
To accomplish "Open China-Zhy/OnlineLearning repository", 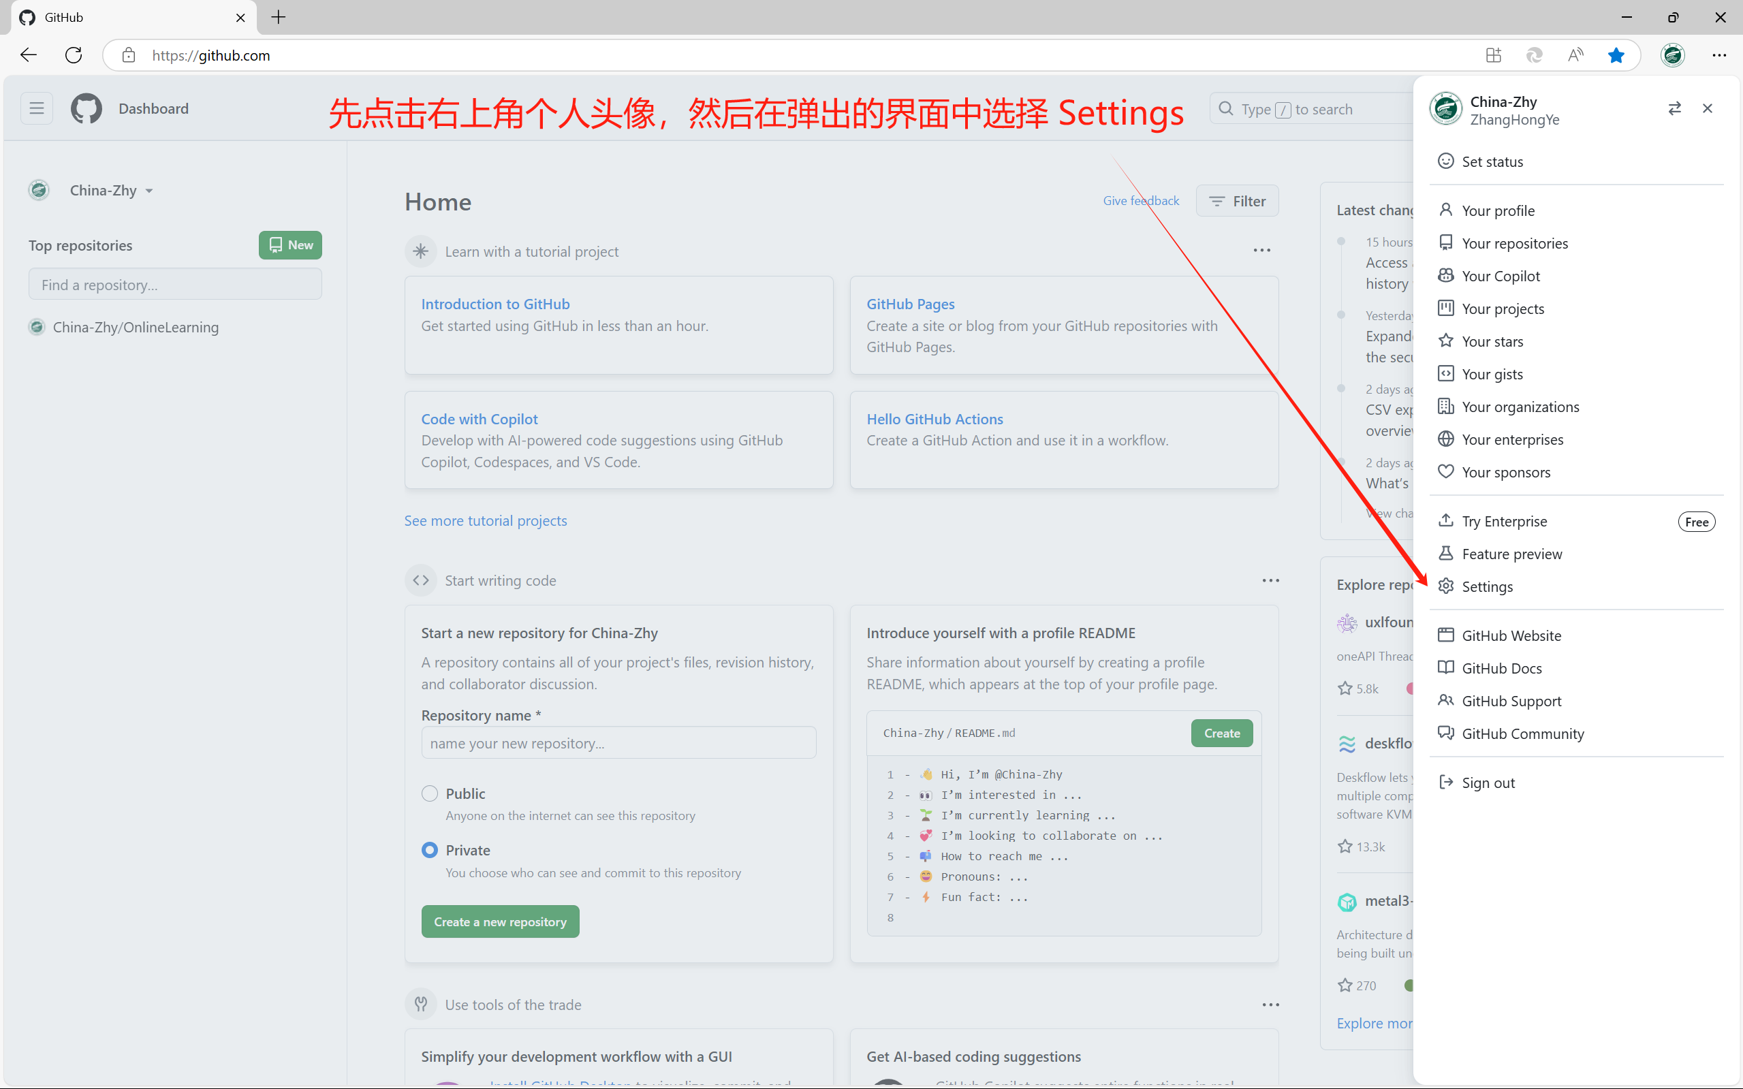I will click(136, 327).
